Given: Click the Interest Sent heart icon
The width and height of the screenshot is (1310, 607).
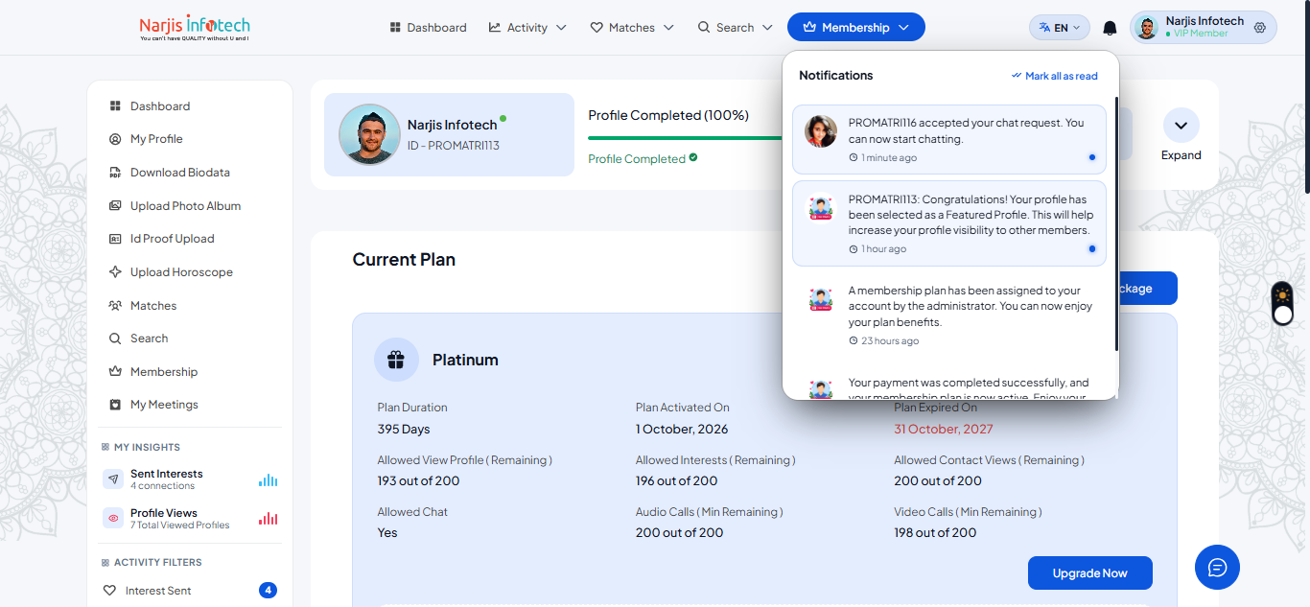Looking at the screenshot, I should click(109, 591).
